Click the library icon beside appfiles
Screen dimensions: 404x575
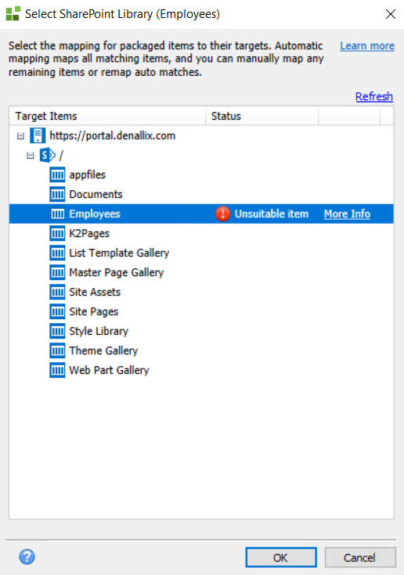pyautogui.click(x=57, y=175)
